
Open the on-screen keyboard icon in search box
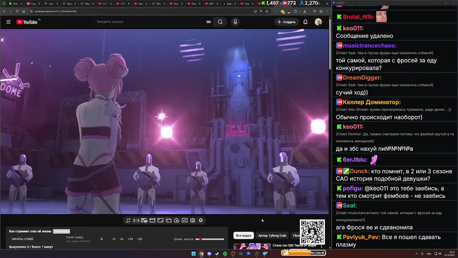coord(208,22)
